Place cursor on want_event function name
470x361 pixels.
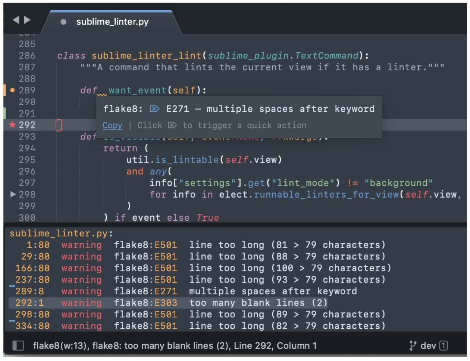tap(138, 90)
